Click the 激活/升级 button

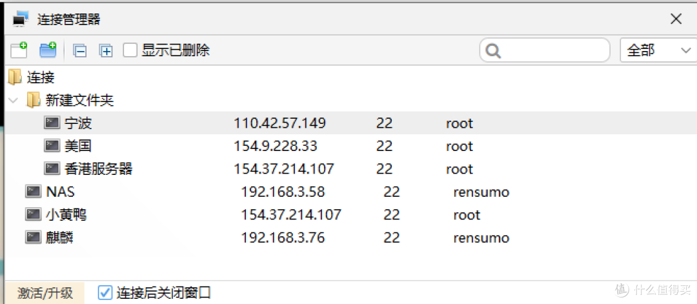(x=45, y=293)
